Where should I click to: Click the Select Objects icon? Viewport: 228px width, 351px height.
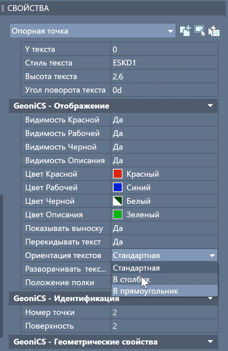click(x=200, y=31)
